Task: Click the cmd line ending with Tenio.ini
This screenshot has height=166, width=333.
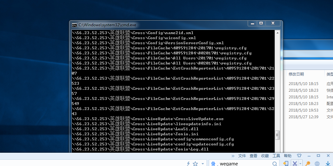Action: (x=135, y=134)
